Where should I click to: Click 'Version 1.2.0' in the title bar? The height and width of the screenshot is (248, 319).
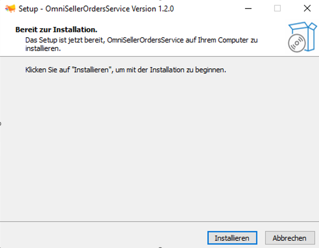tap(152, 9)
